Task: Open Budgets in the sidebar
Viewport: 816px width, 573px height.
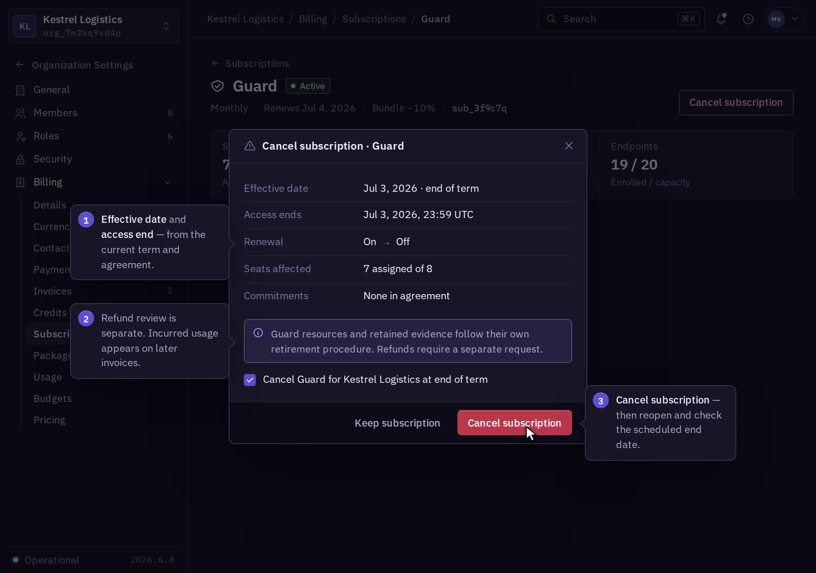Action: point(102,398)
